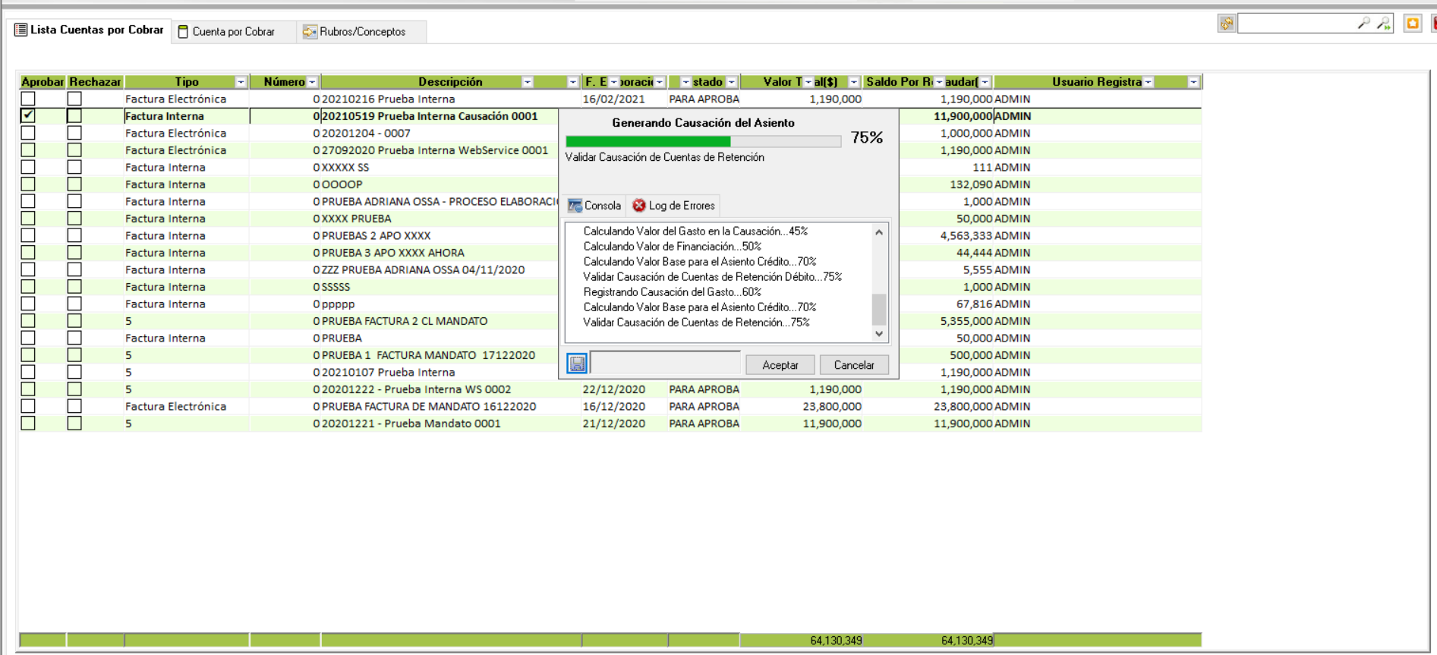The height and width of the screenshot is (655, 1437).
Task: Uncheck Aprobar for the Causación 0001 invoice
Action: [28, 116]
